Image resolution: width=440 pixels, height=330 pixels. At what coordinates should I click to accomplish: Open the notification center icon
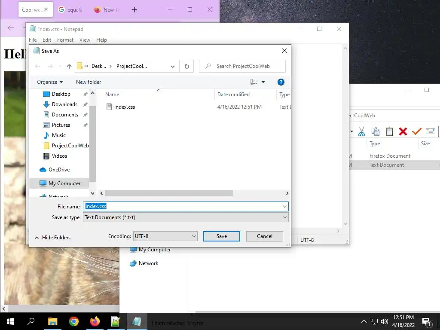426,321
